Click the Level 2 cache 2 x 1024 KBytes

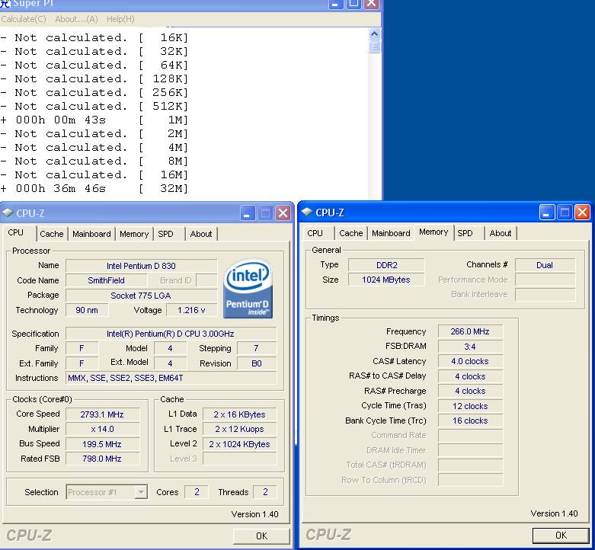coord(239,444)
